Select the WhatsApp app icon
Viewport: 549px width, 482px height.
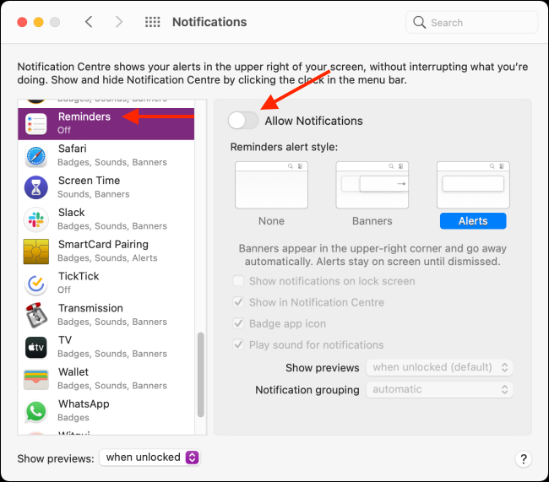[x=35, y=411]
